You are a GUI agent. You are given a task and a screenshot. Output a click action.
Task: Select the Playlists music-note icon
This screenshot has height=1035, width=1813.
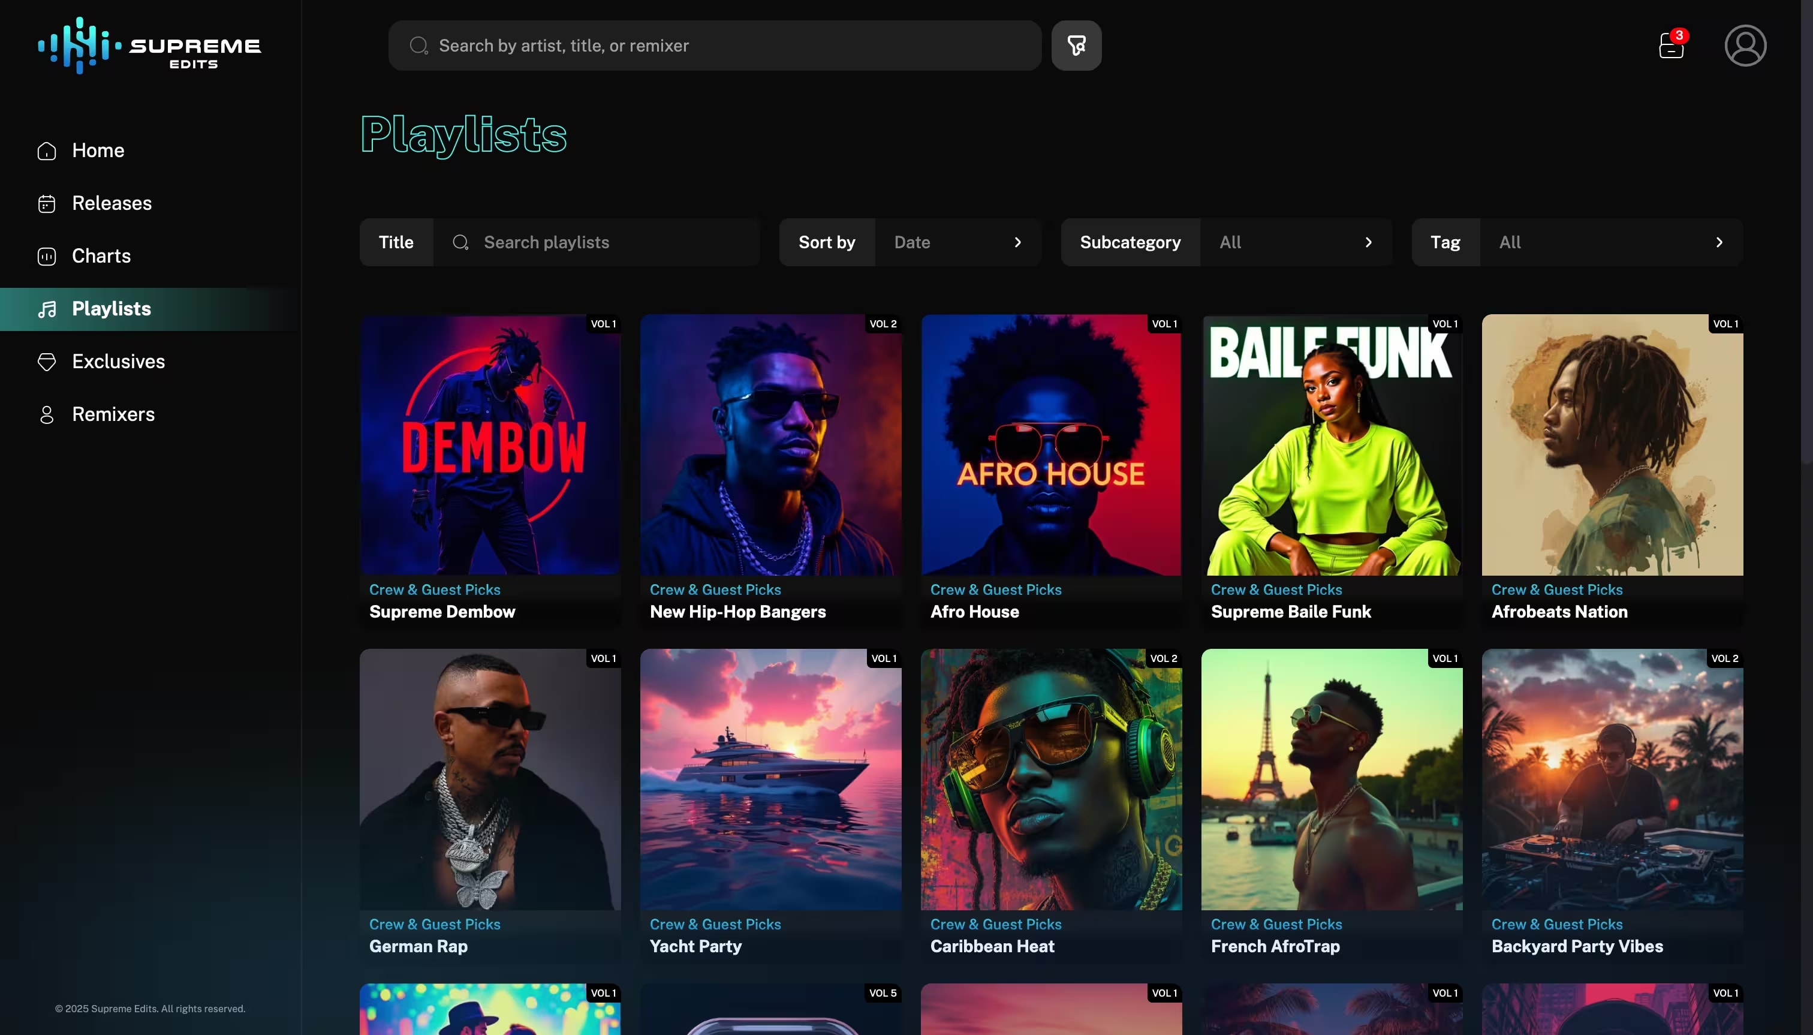[x=46, y=308]
